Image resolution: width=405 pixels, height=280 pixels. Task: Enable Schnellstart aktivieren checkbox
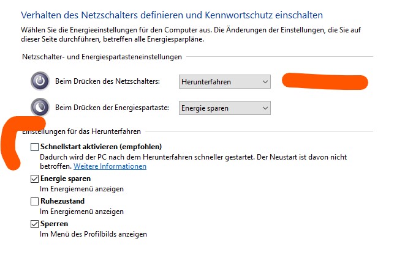click(34, 147)
